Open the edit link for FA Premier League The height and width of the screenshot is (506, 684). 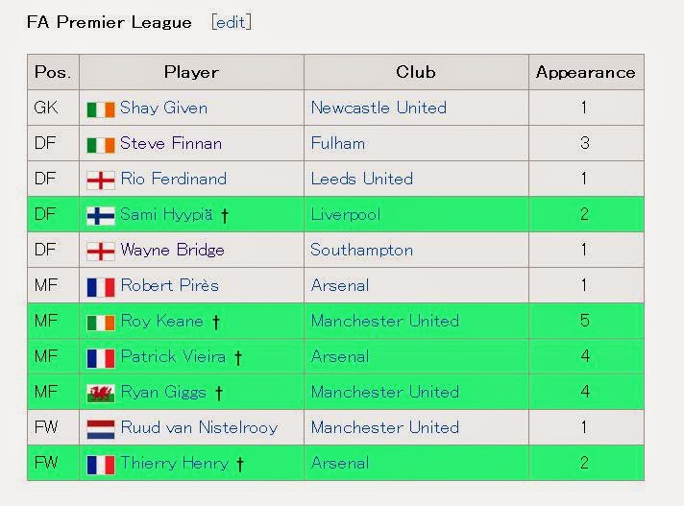tap(232, 22)
